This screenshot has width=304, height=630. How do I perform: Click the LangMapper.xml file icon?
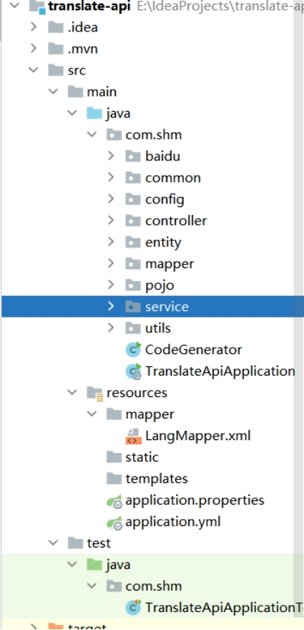click(133, 436)
